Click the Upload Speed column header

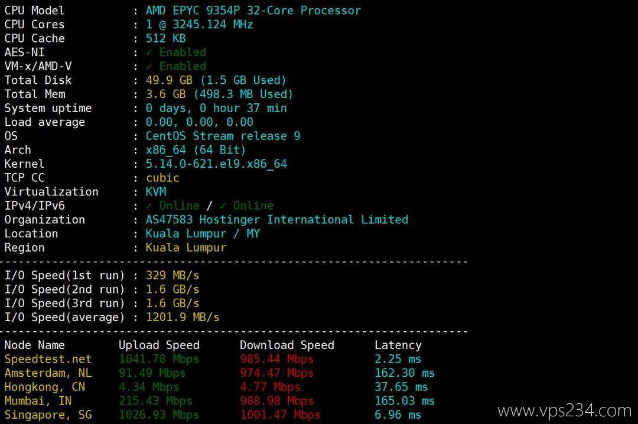point(159,345)
